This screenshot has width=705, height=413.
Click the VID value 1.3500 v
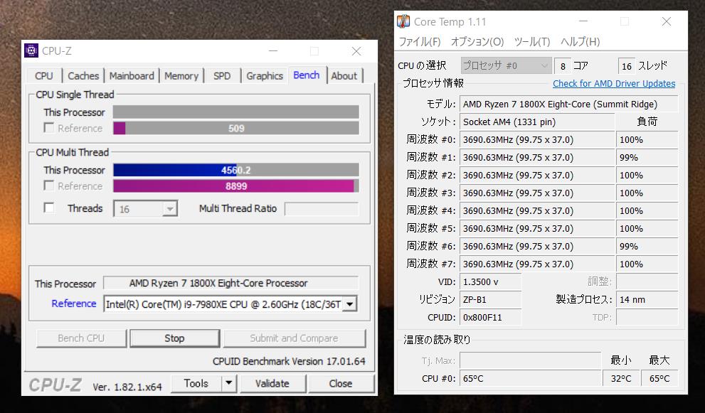coord(491,281)
